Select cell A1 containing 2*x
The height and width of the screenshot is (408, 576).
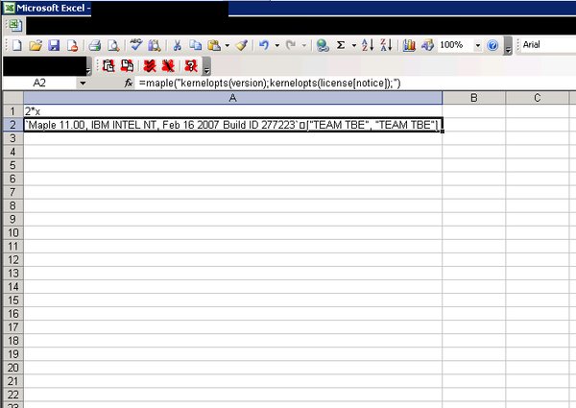click(233, 111)
